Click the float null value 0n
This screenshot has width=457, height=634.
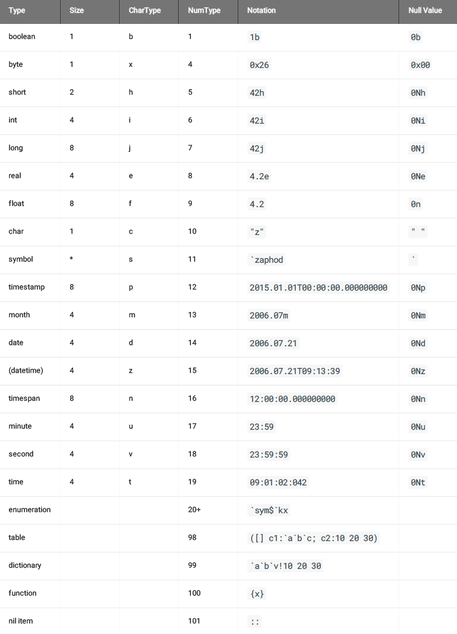tap(416, 204)
